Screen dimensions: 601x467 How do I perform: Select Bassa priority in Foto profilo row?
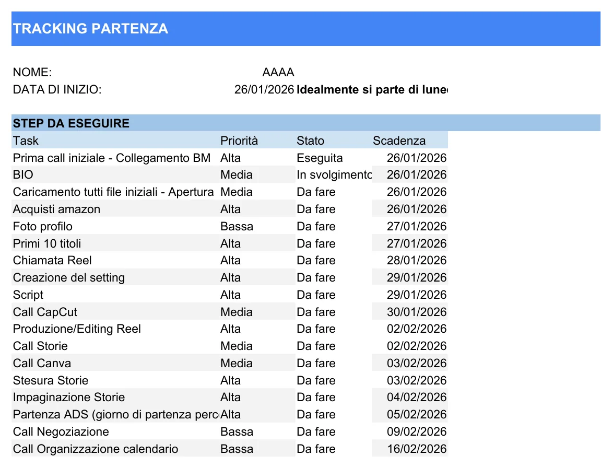257,226
